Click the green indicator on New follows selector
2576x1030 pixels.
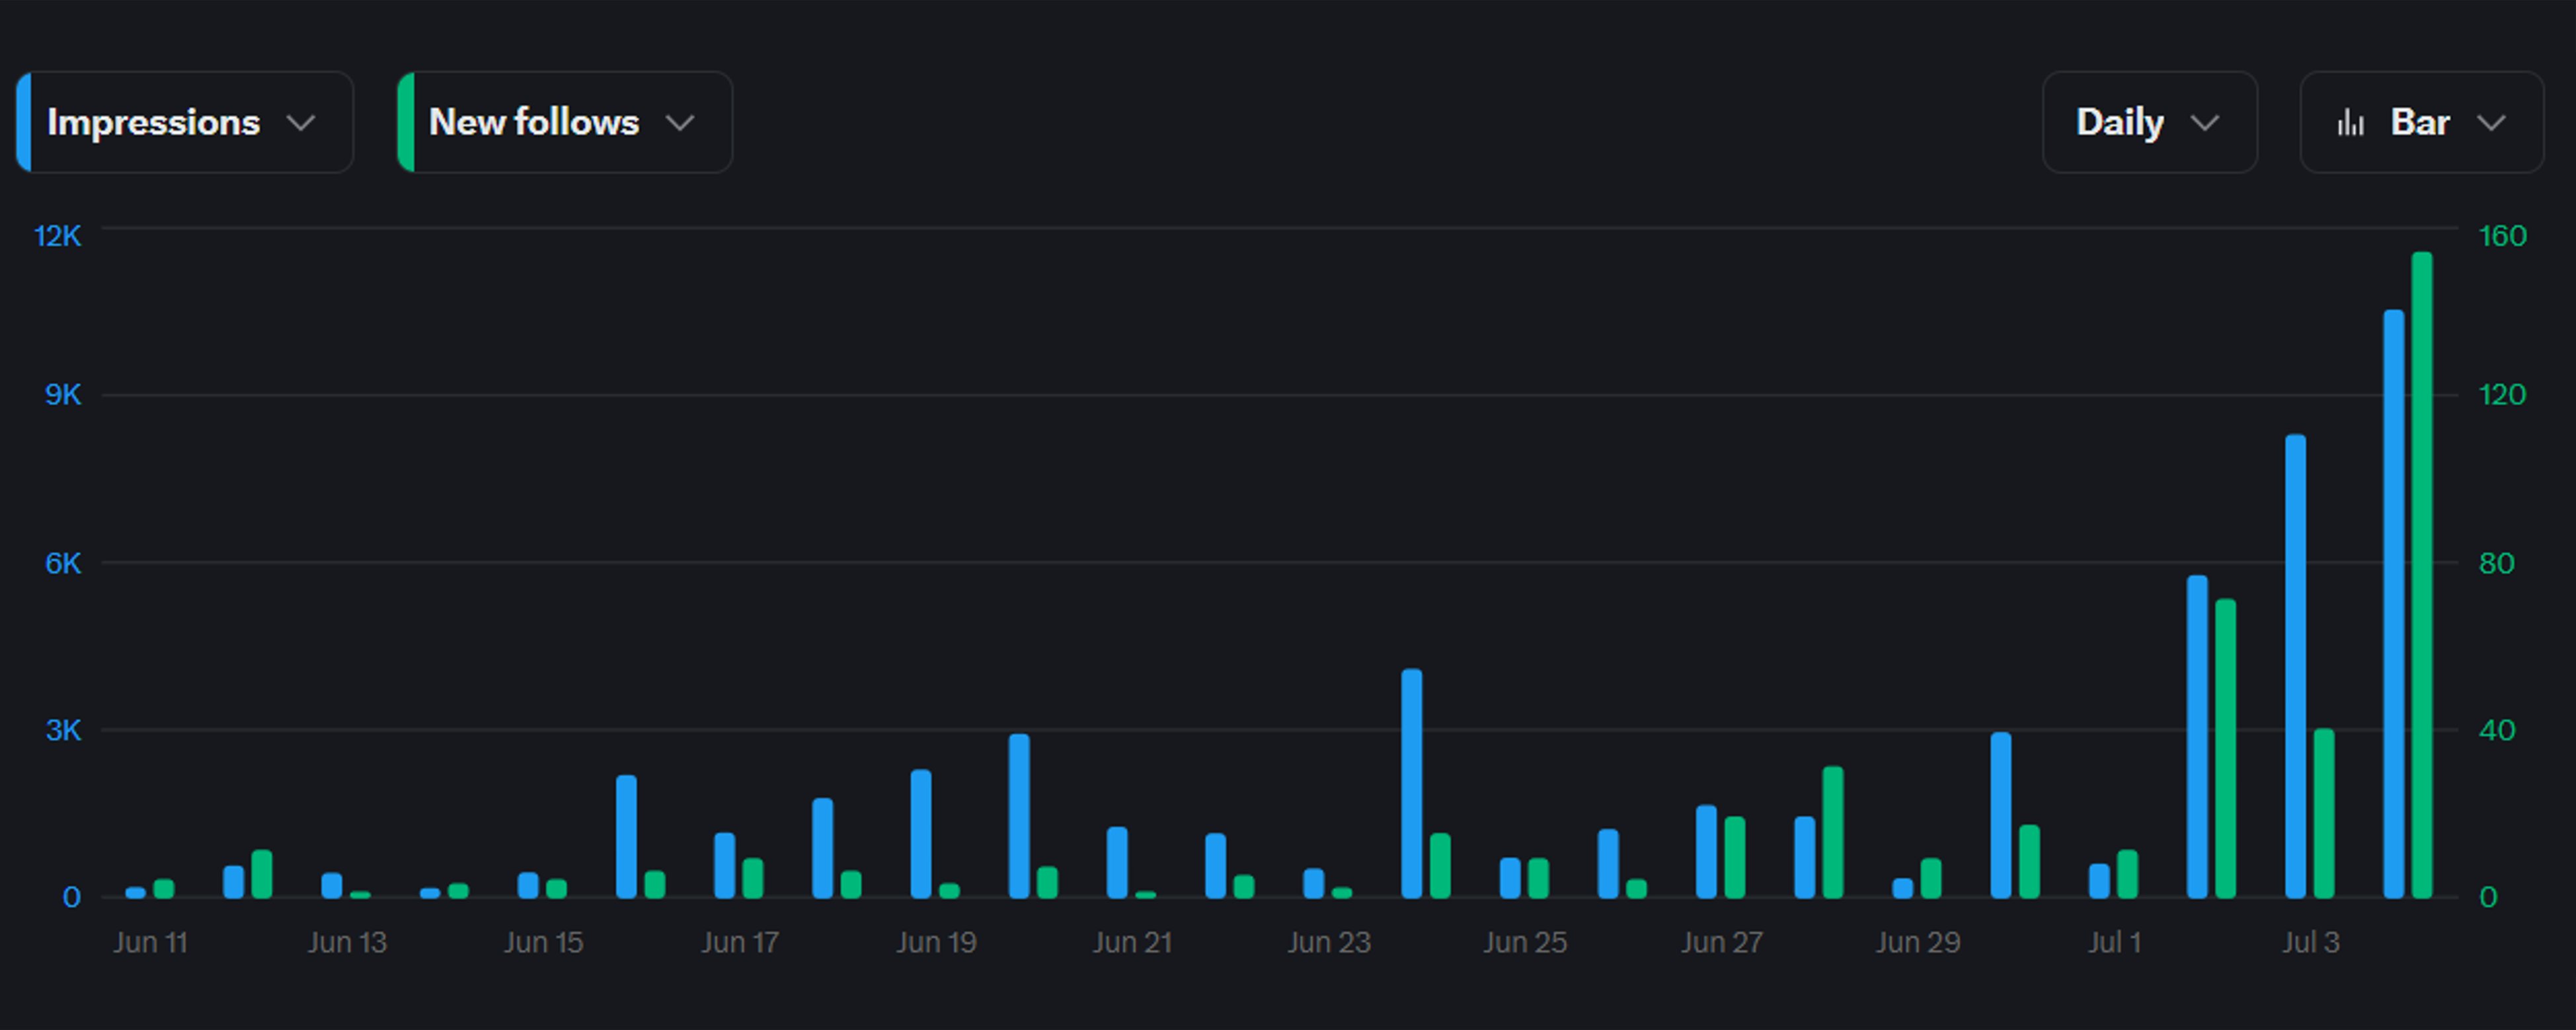pyautogui.click(x=406, y=122)
